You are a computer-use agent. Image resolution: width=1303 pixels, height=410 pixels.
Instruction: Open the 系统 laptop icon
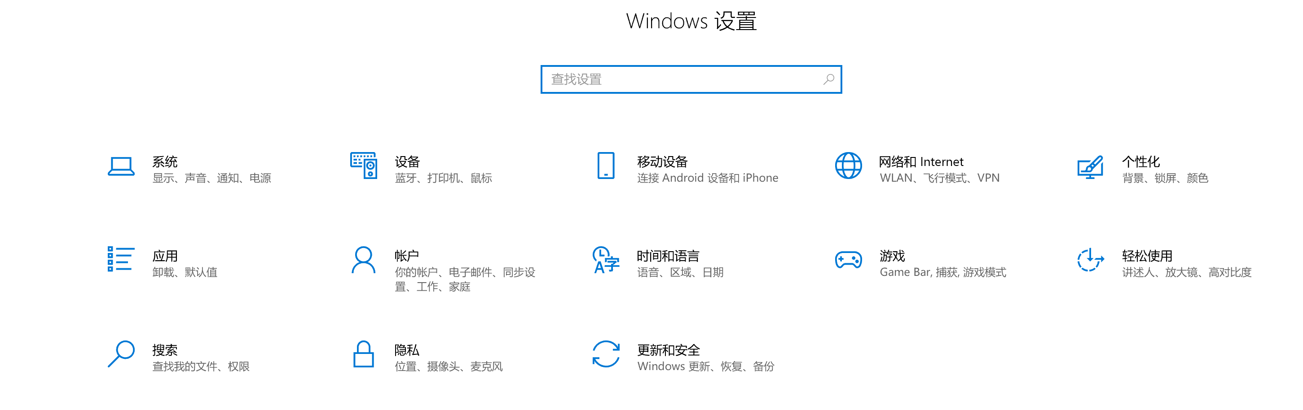(121, 166)
